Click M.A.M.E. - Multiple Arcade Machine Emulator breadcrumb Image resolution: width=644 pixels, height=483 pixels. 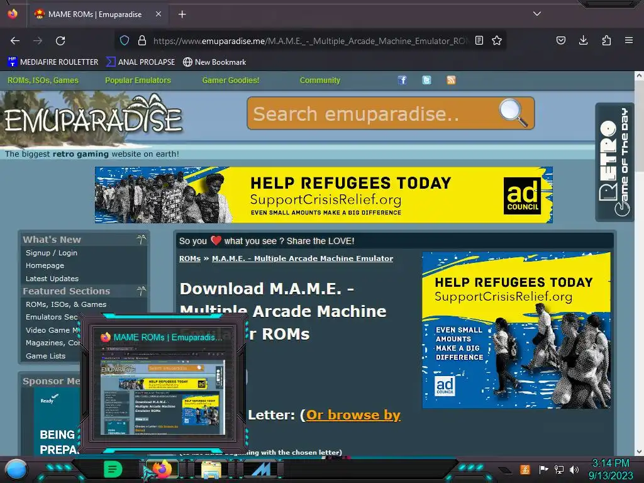coord(303,258)
